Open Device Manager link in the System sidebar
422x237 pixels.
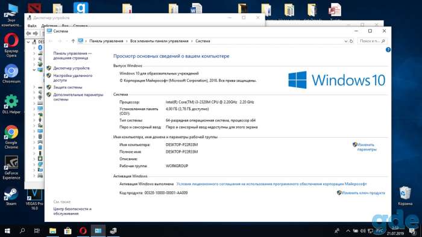tap(71, 68)
